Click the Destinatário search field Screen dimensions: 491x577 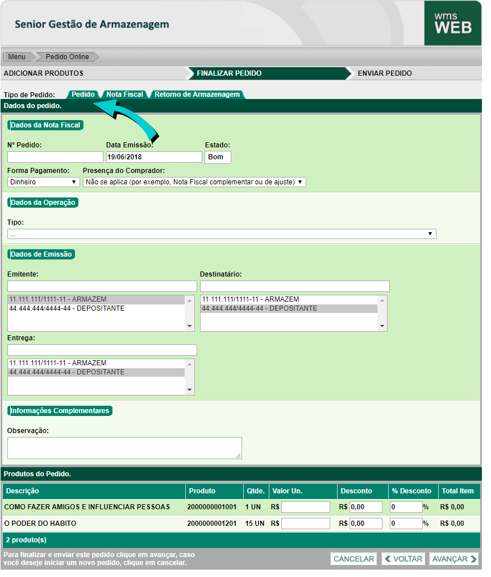coord(294,286)
